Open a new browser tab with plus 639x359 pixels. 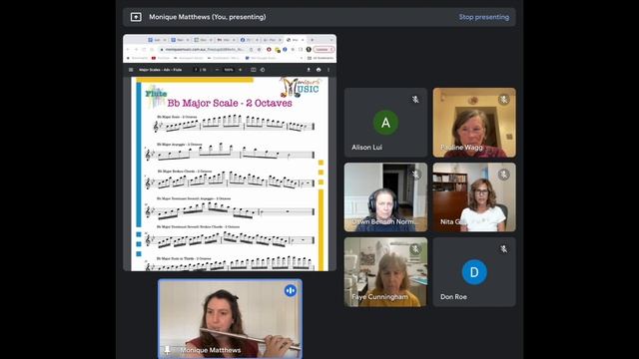313,40
